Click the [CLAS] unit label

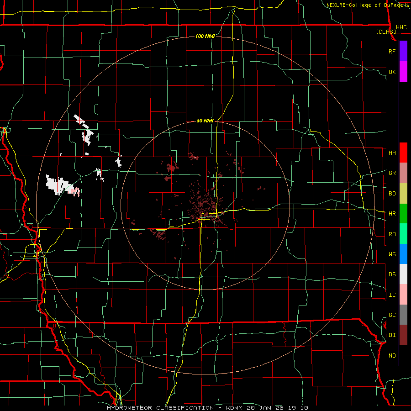[x=386, y=32]
